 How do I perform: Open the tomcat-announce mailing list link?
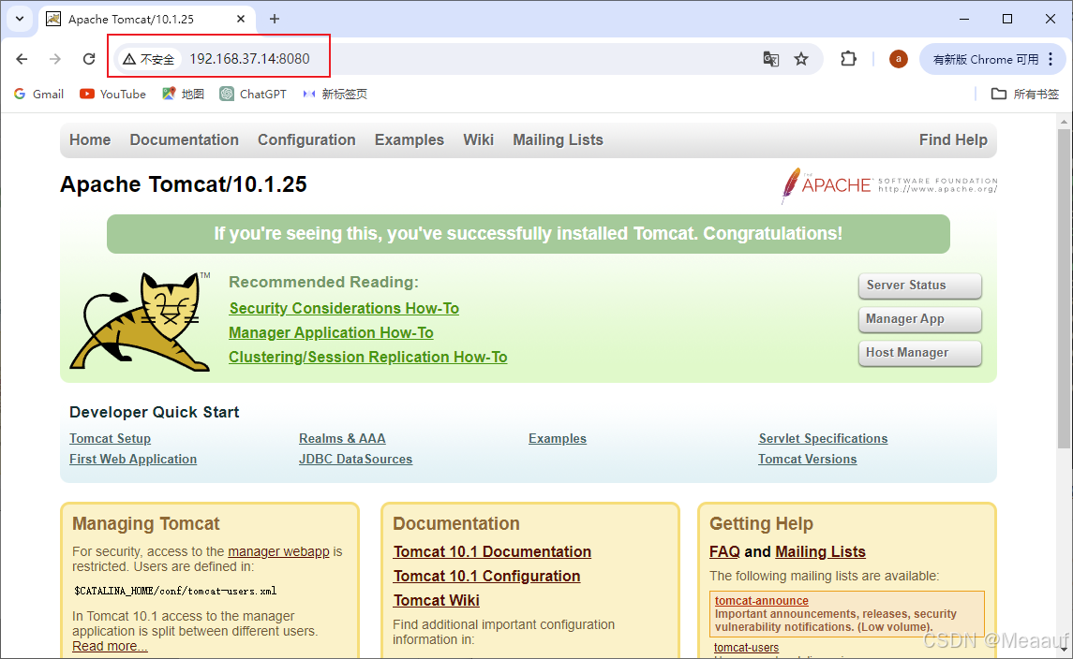click(x=762, y=601)
